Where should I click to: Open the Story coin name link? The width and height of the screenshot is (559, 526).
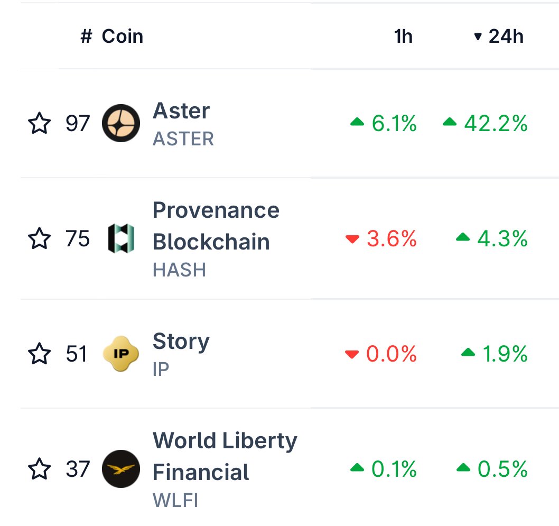[181, 342]
